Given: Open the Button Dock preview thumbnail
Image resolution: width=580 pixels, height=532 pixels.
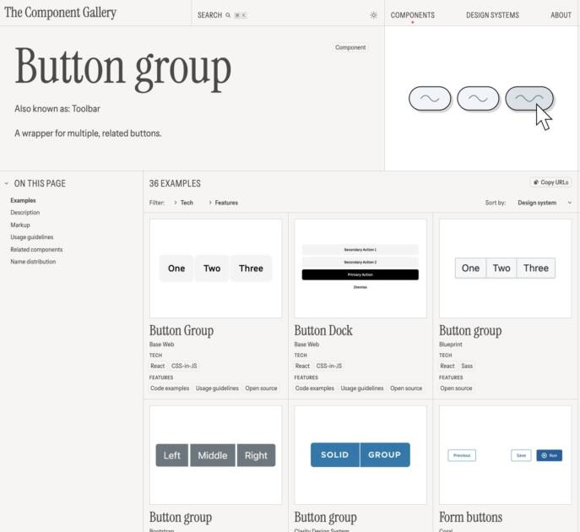Looking at the screenshot, I should point(360,269).
